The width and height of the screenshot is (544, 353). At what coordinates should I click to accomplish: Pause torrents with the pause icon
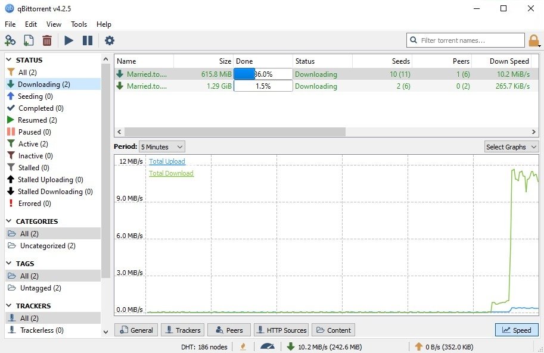pyautogui.click(x=88, y=40)
